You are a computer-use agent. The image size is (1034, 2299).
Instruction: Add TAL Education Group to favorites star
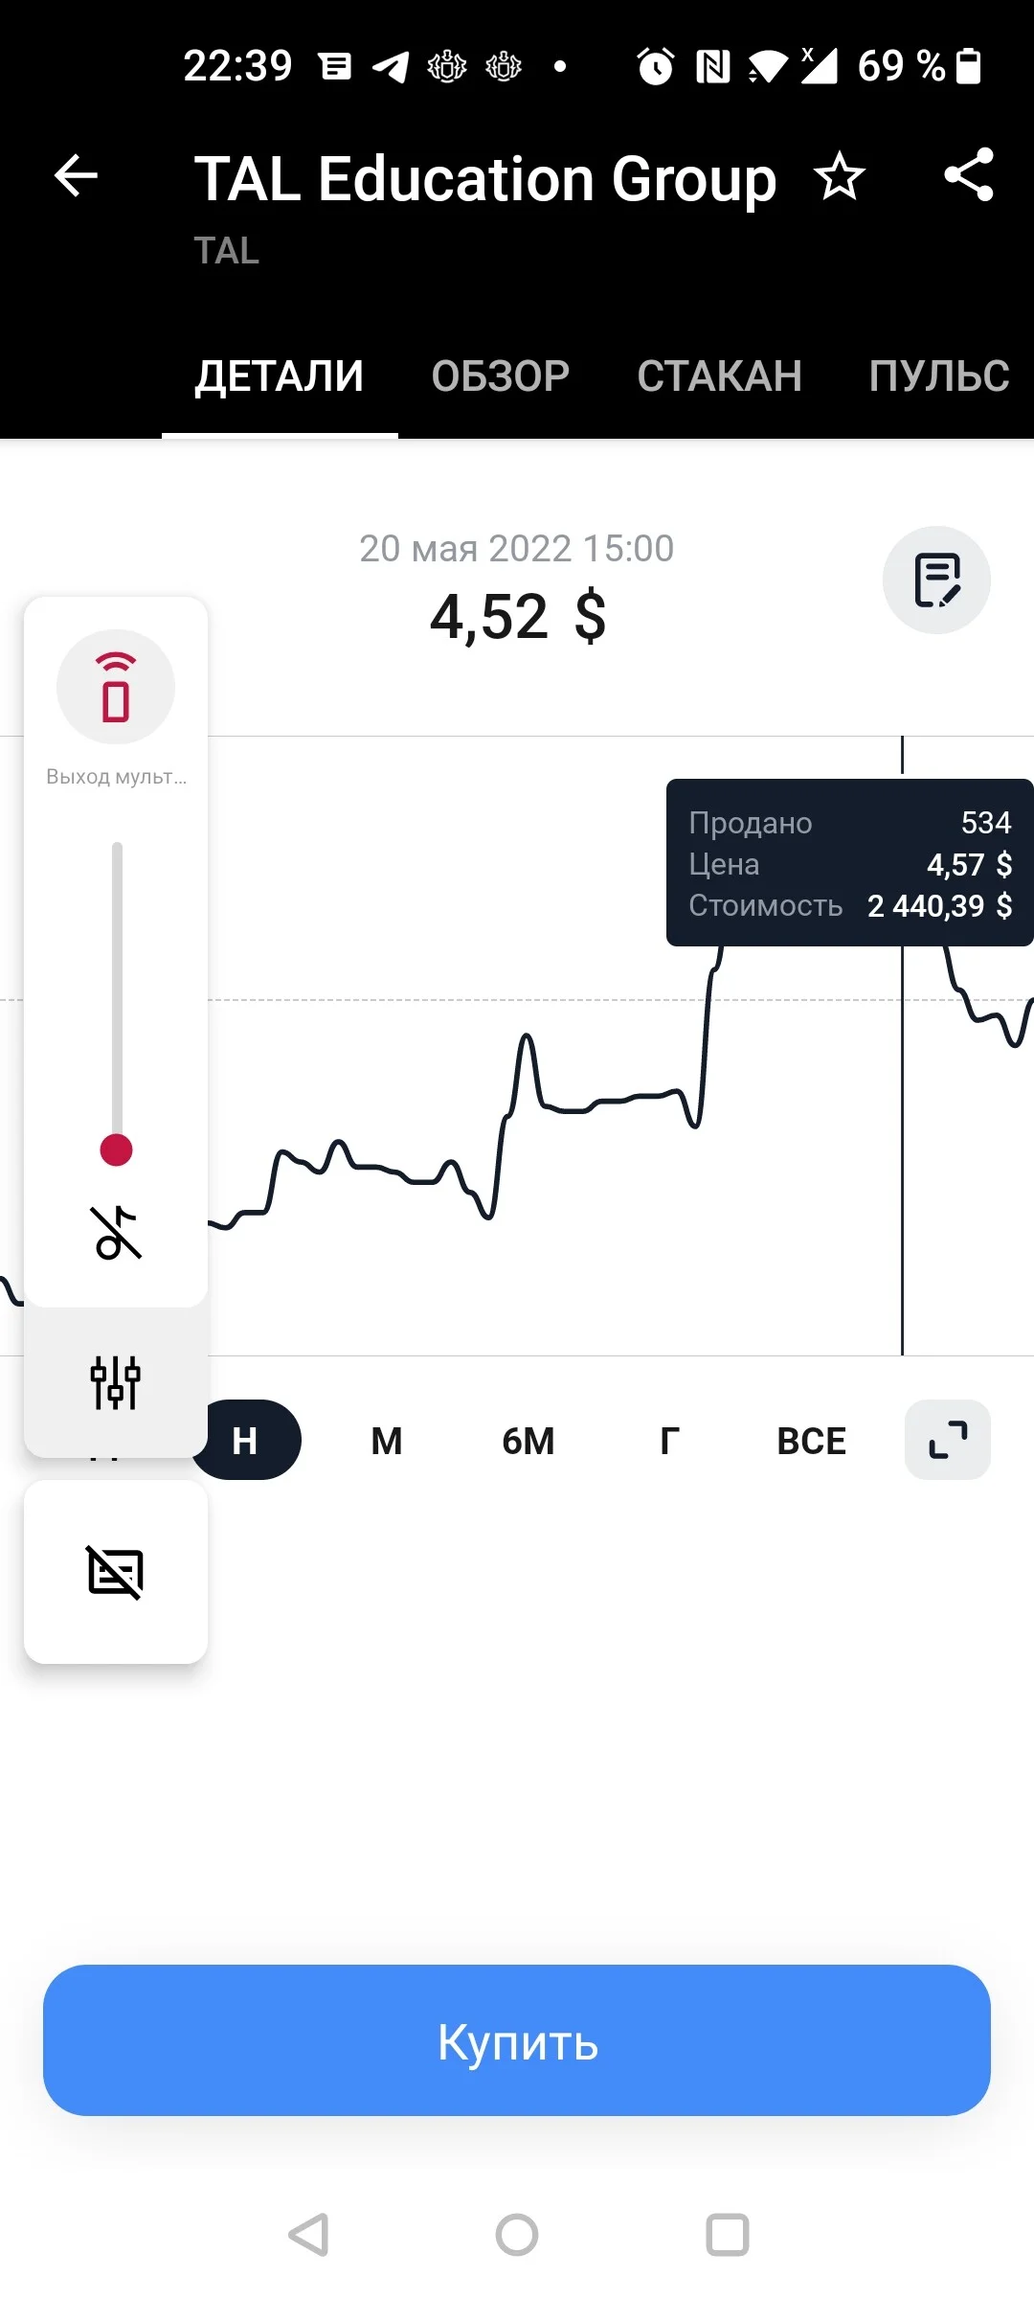point(840,176)
